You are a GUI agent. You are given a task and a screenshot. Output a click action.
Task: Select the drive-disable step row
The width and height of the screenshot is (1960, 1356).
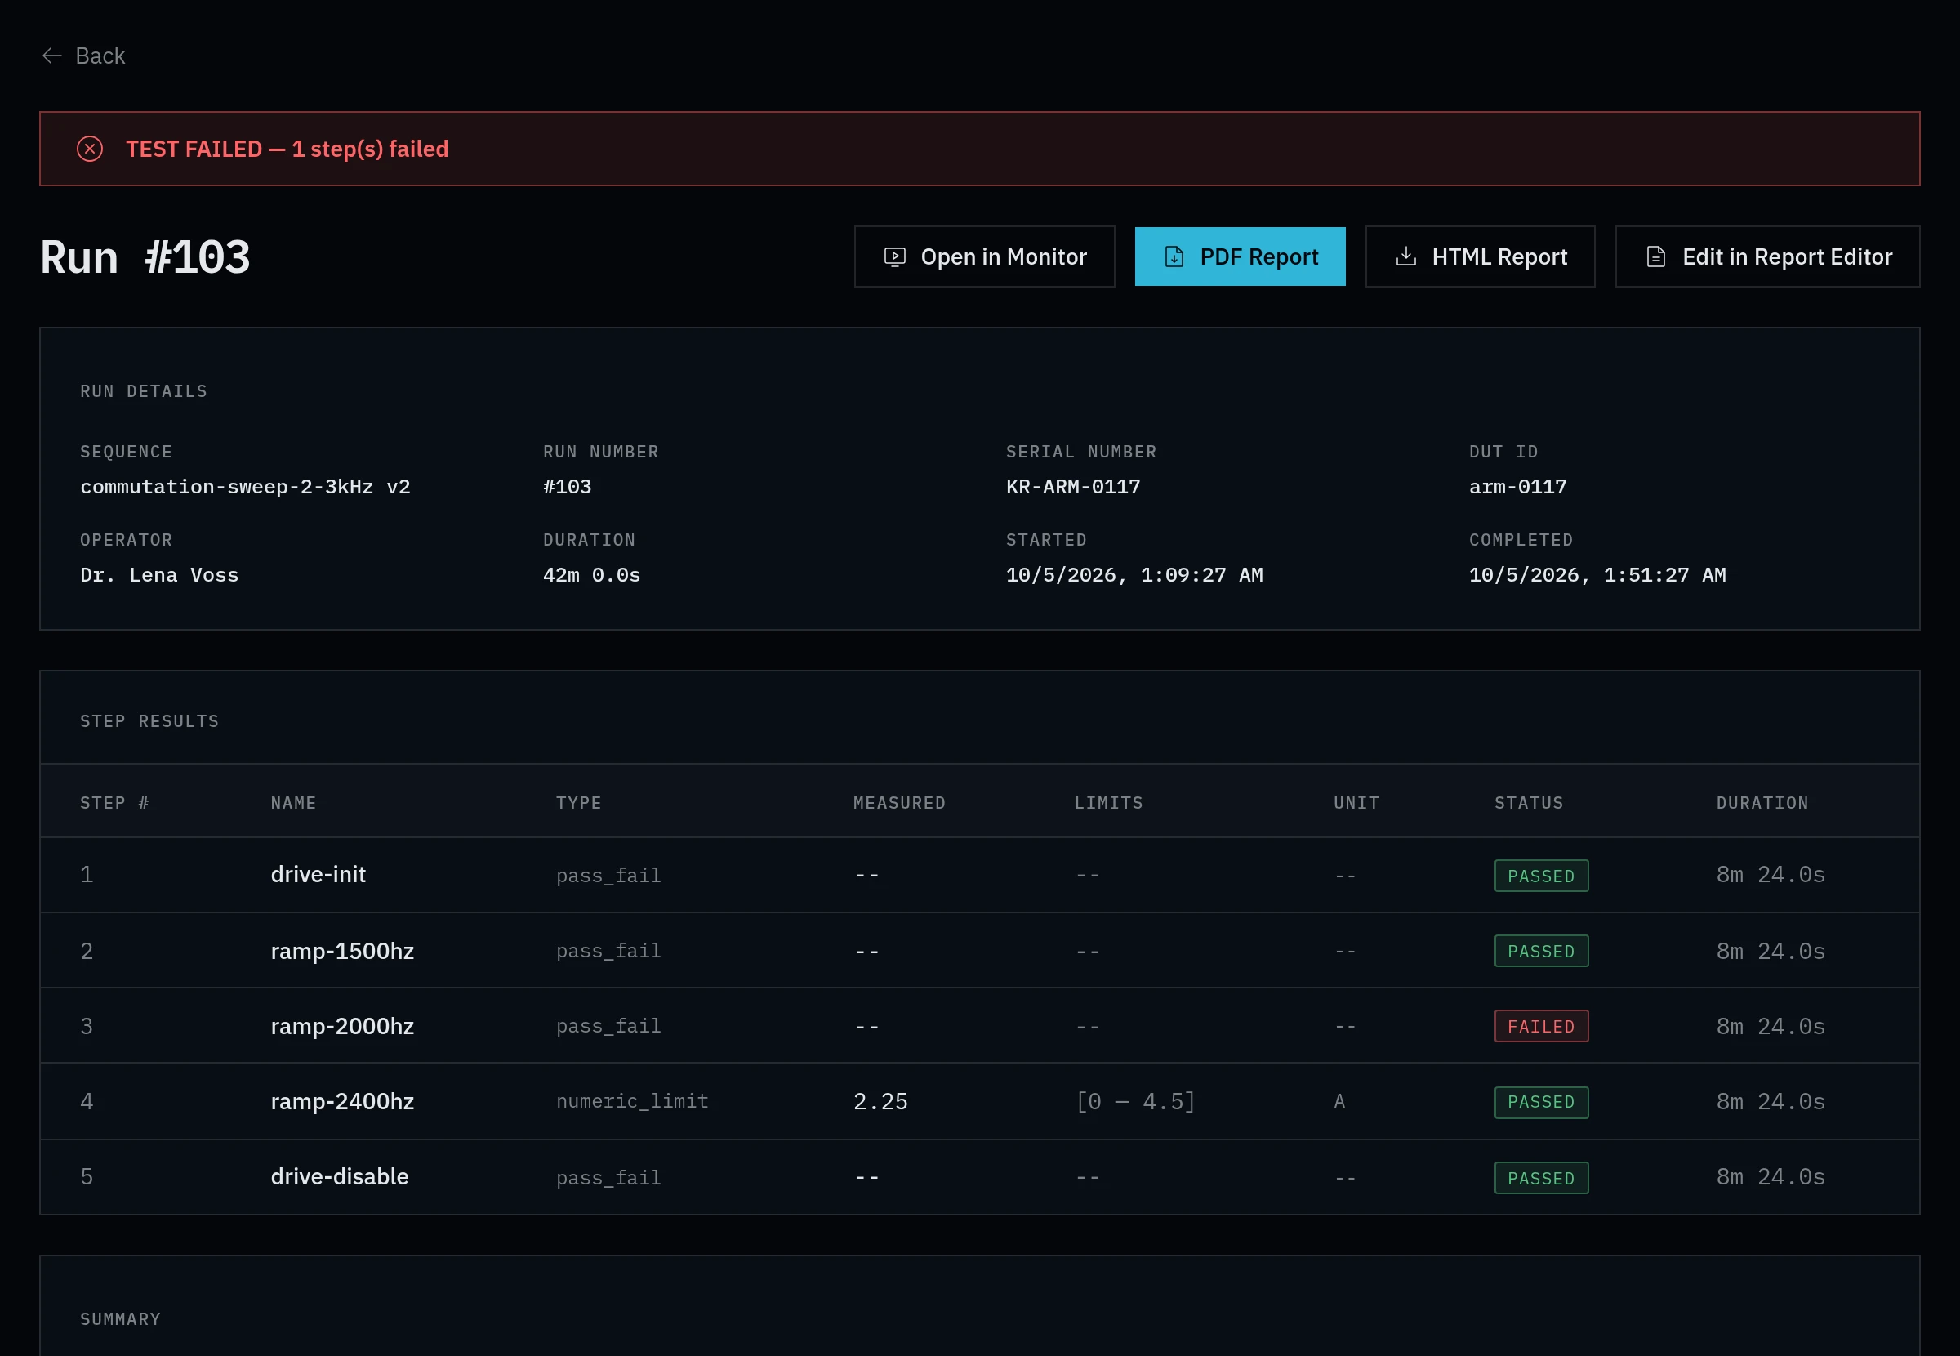(979, 1178)
